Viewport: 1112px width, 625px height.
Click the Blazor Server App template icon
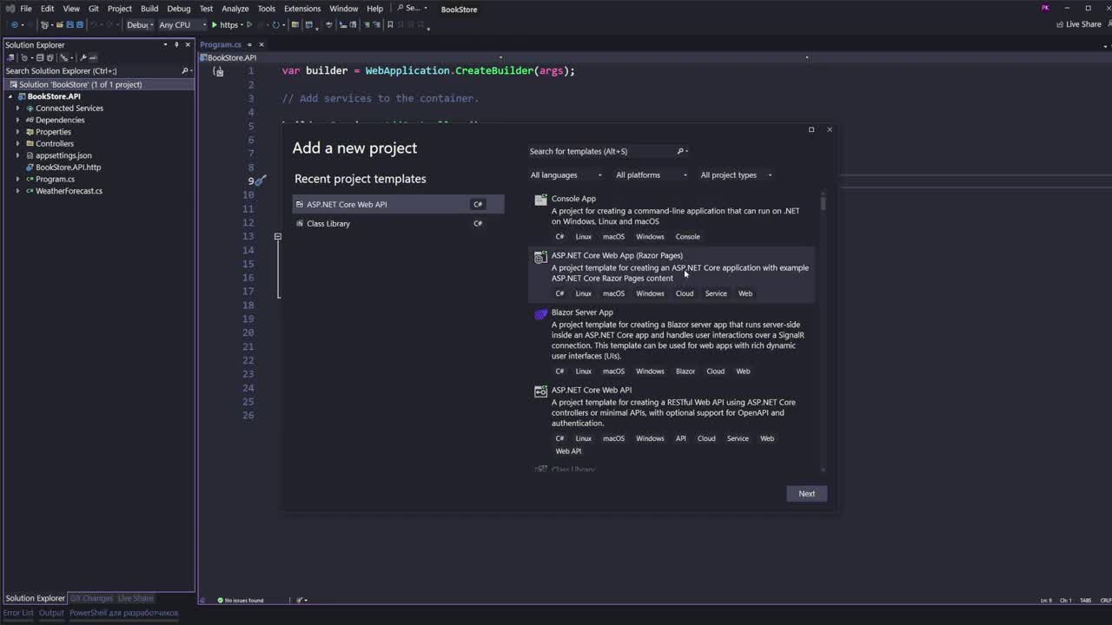point(540,313)
